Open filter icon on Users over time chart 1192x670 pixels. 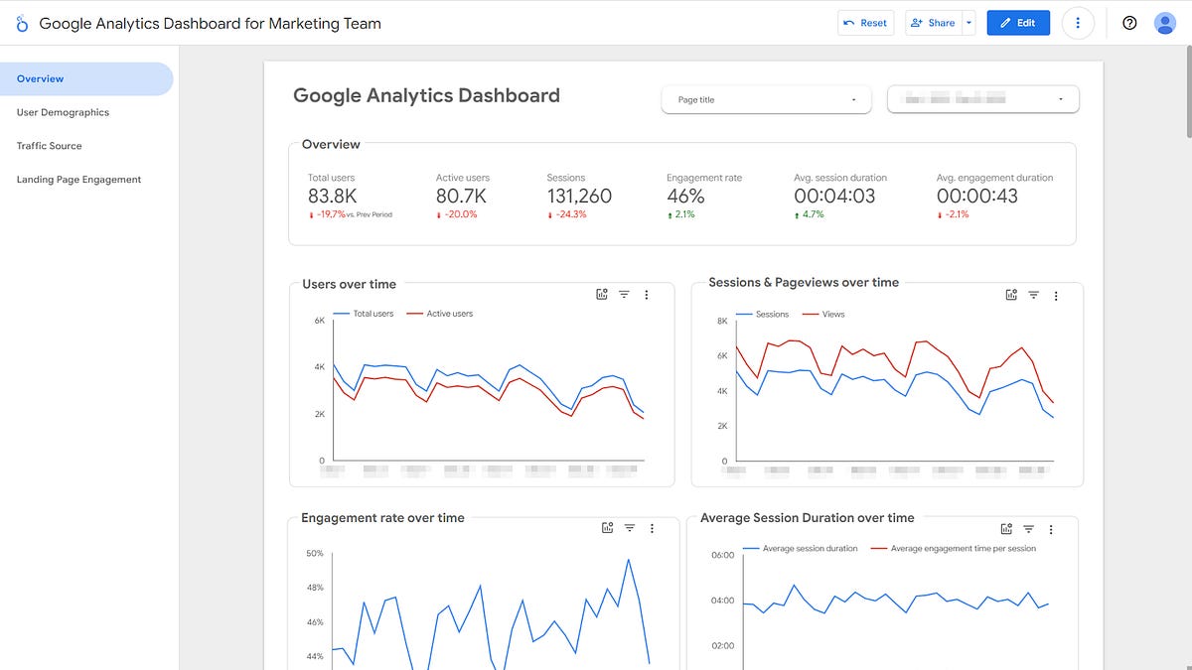point(624,294)
